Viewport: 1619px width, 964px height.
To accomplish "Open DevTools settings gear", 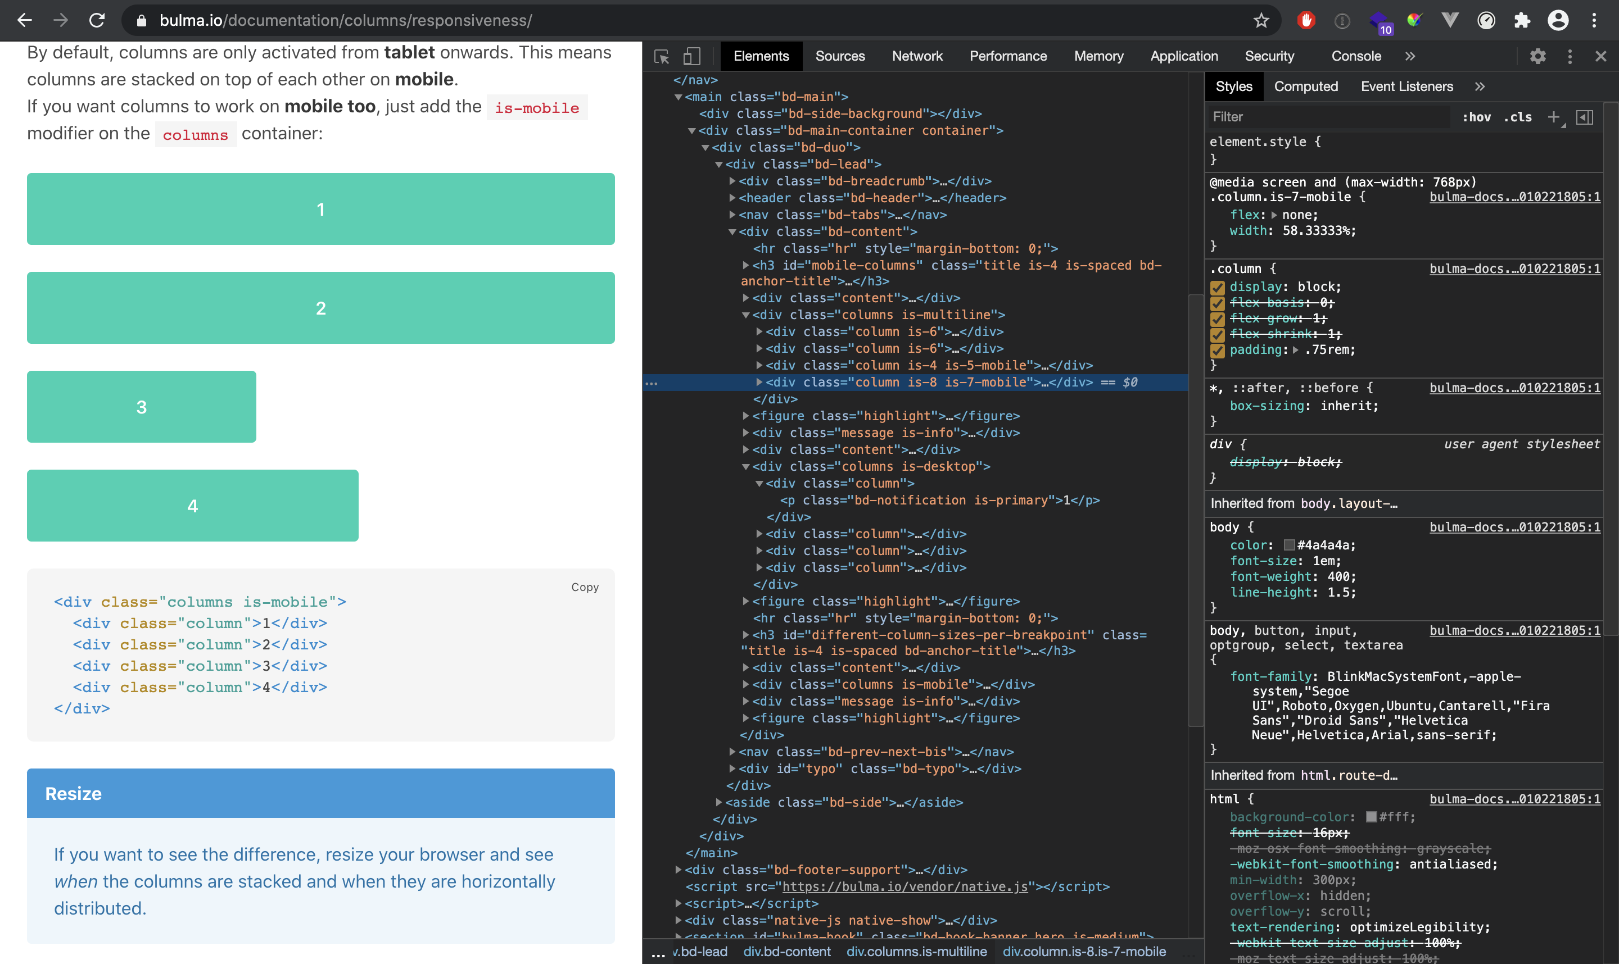I will [1537, 57].
